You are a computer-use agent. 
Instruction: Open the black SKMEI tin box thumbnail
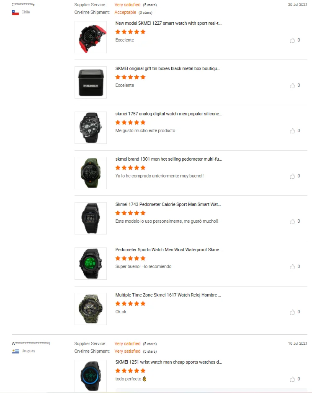click(x=90, y=83)
